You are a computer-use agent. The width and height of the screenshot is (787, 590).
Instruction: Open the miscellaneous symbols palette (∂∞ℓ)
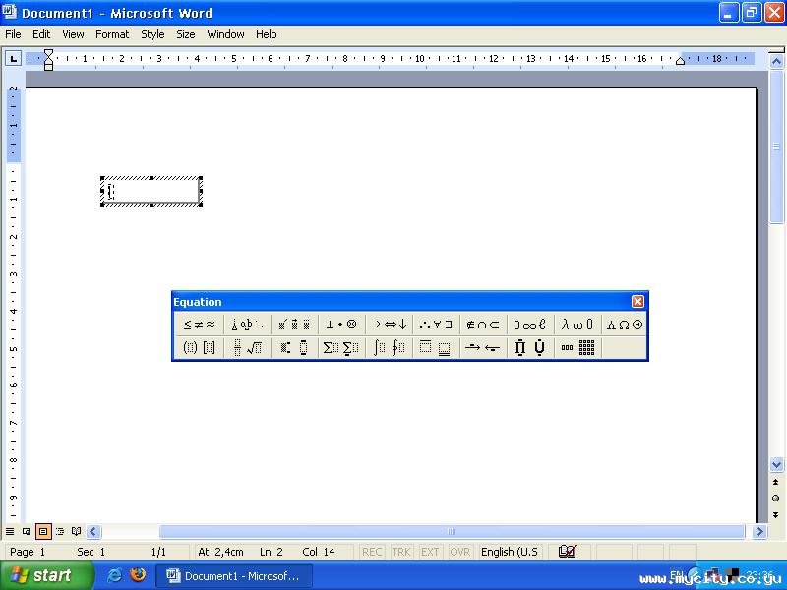530,324
